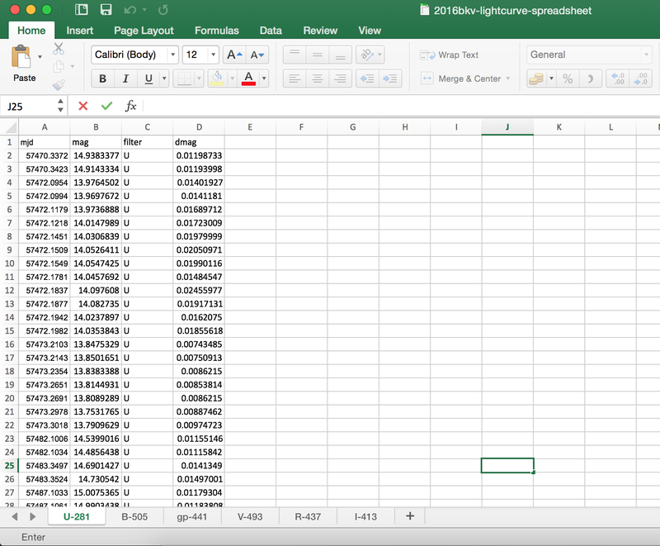Cancel entry with red X icon

[83, 106]
